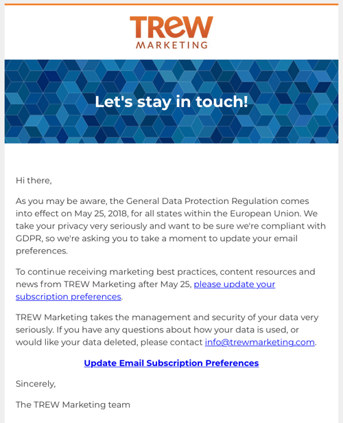
Task: Click the TREW Marketing logo
Action: pos(171,32)
